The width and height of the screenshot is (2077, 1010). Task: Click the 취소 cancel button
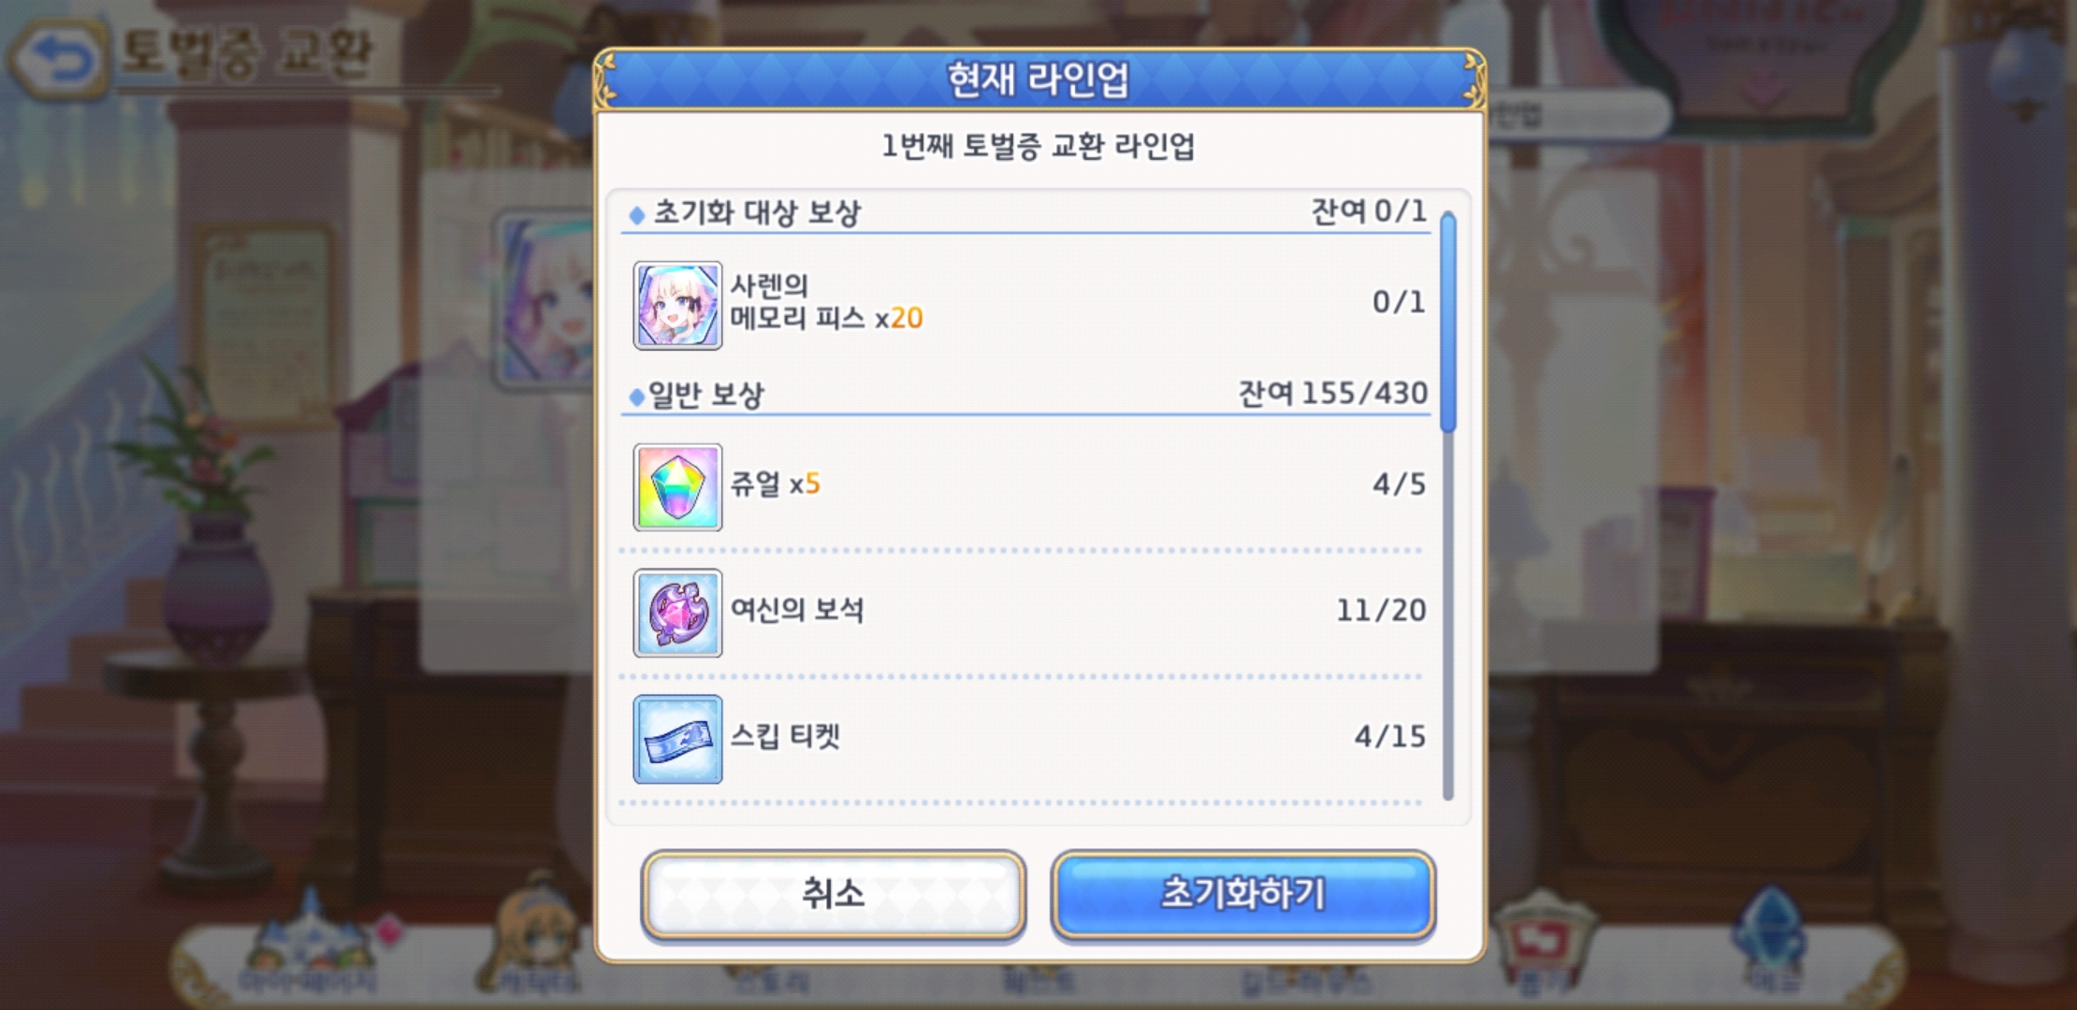[x=833, y=894]
